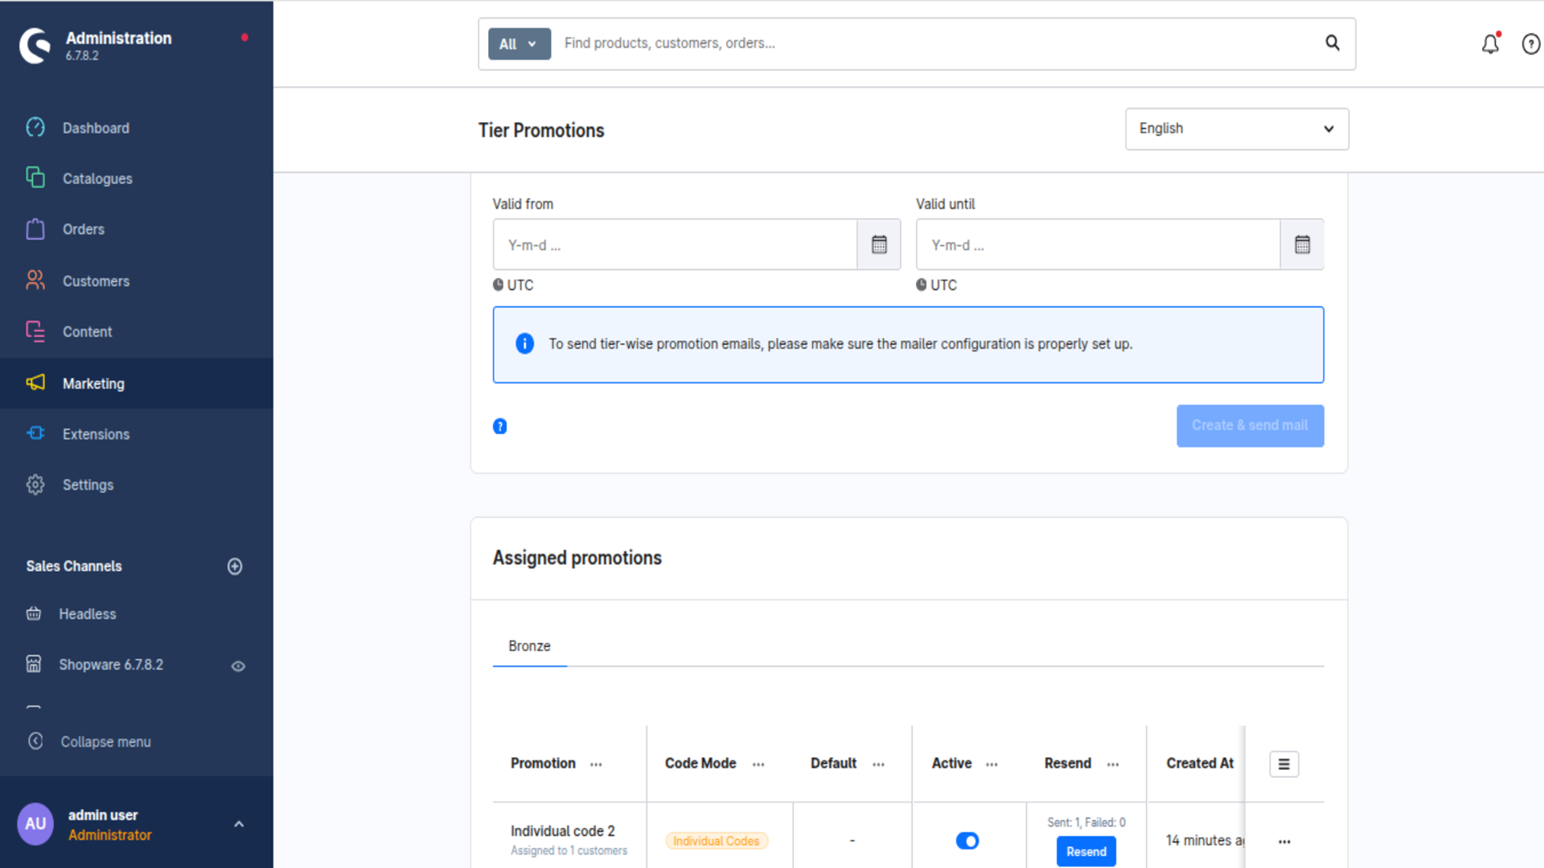Screen dimensions: 1544x868
Task: Click the Headless basket icon
Action: (x=34, y=614)
